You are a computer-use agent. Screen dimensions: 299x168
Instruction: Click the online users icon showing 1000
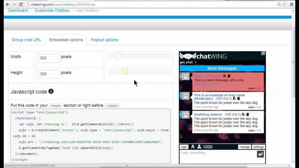pyautogui.click(x=199, y=147)
